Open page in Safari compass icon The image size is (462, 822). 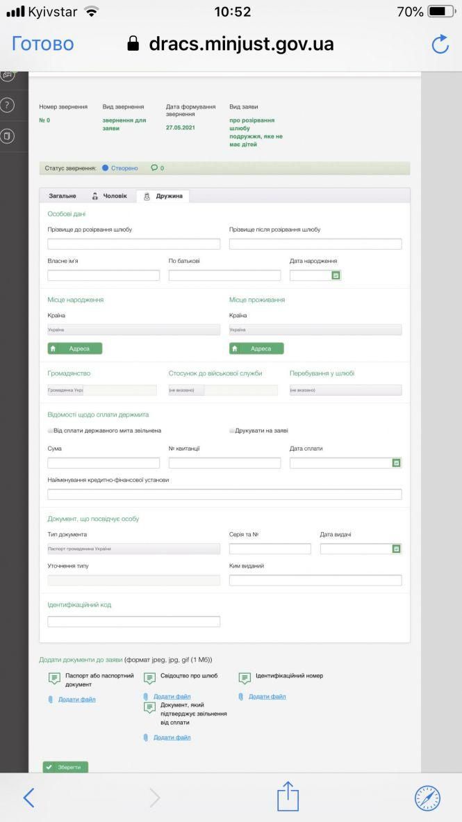pyautogui.click(x=427, y=797)
